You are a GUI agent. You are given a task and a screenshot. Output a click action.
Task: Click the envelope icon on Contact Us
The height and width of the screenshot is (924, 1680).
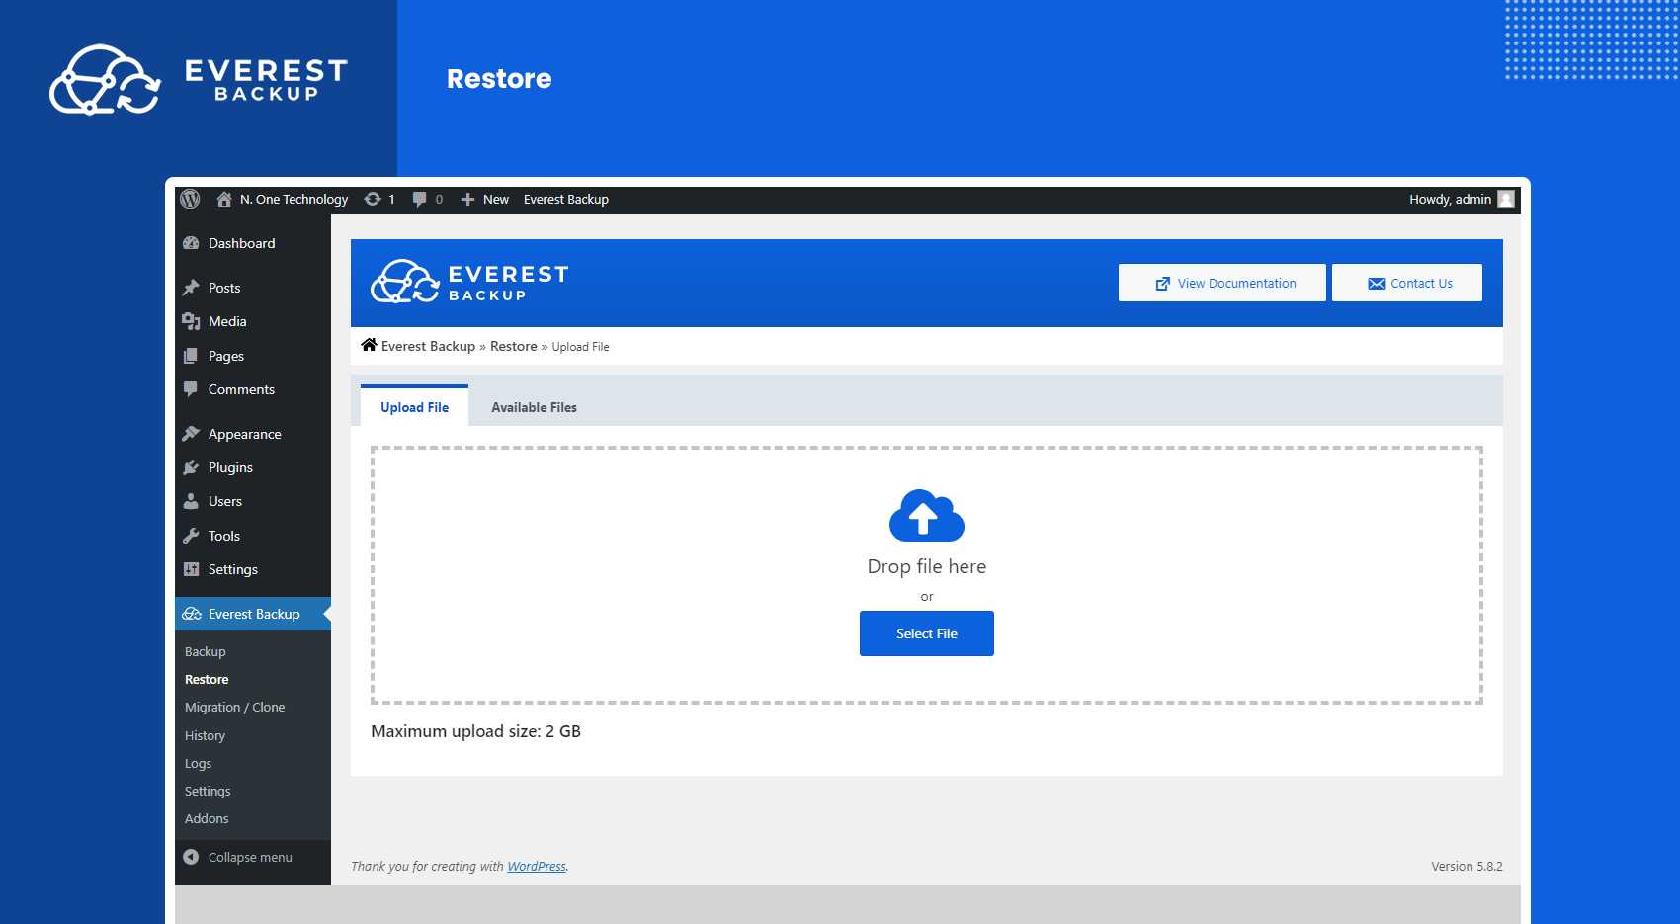(1377, 284)
